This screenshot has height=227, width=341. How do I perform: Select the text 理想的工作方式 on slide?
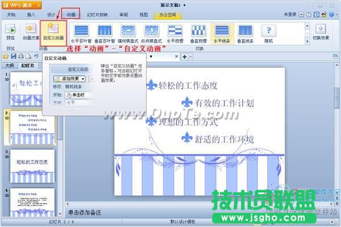point(188,122)
